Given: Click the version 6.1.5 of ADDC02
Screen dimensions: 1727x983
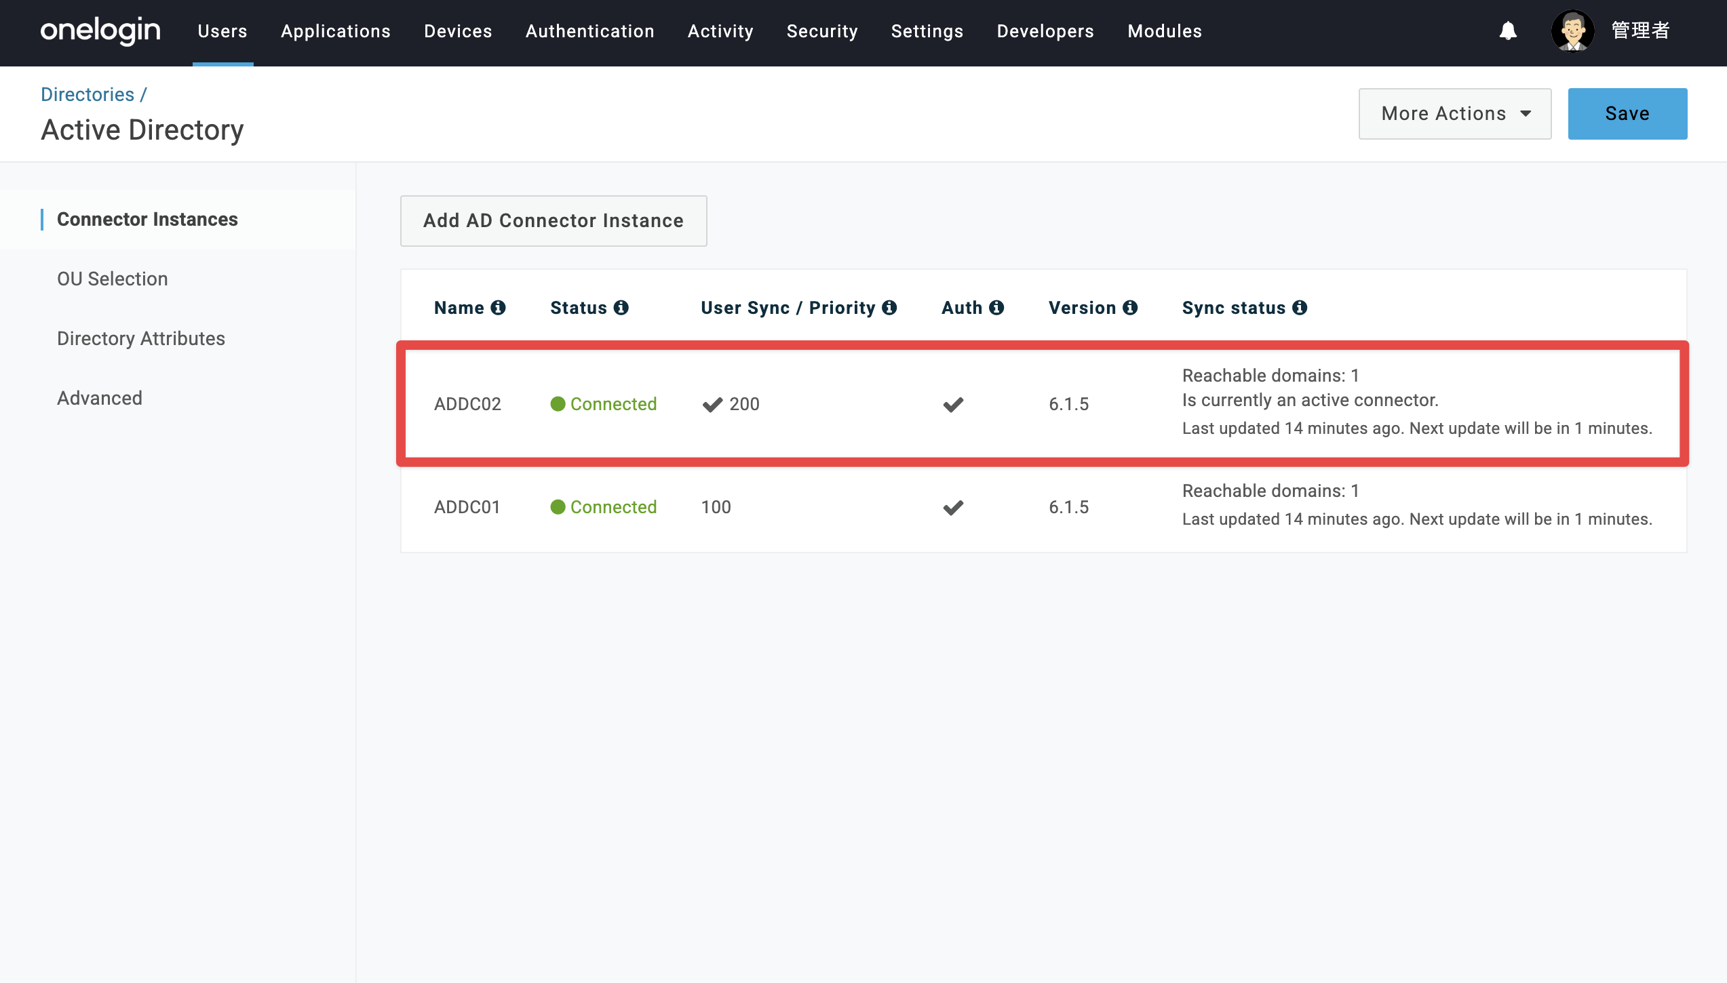Looking at the screenshot, I should 1068,404.
